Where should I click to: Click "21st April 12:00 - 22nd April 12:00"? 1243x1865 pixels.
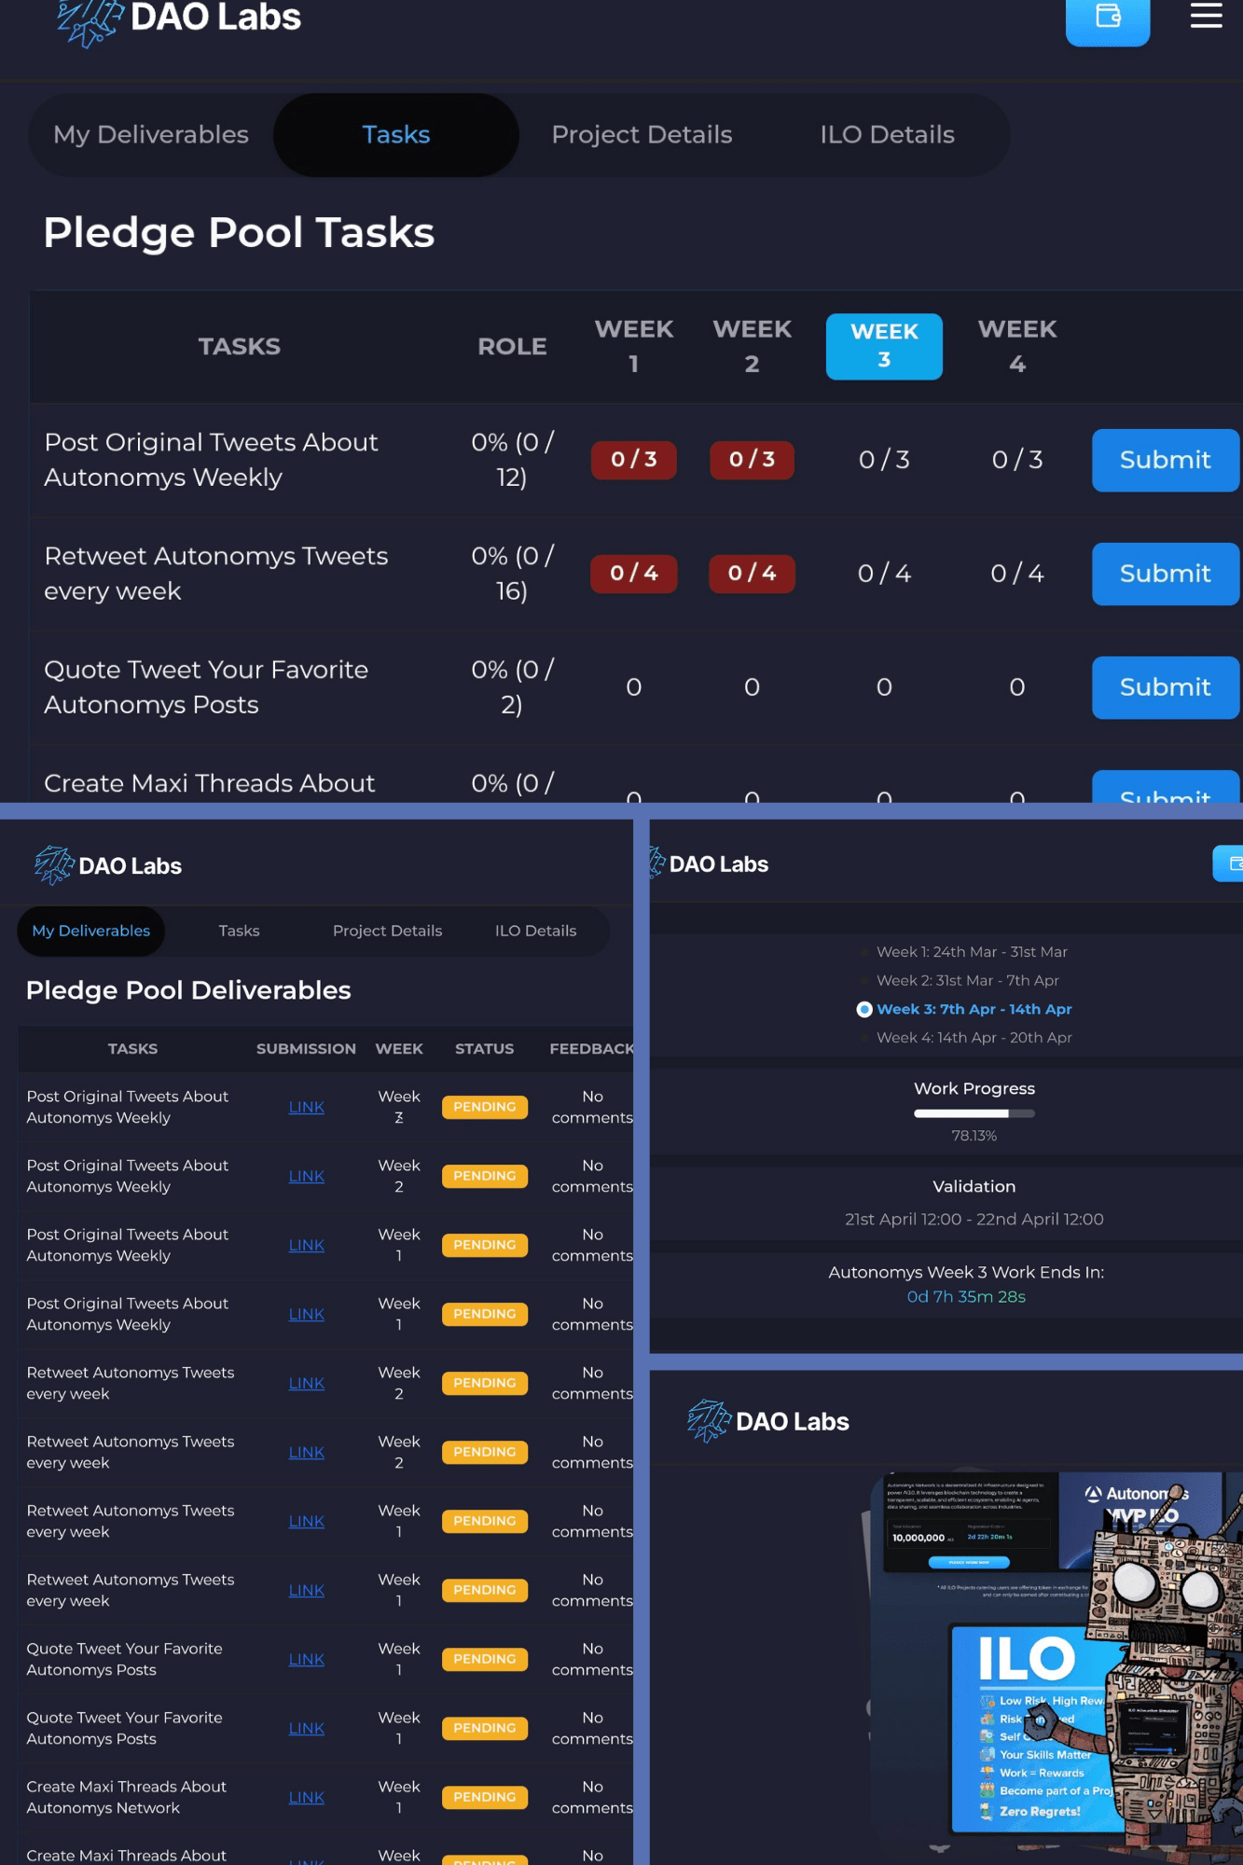pos(974,1220)
